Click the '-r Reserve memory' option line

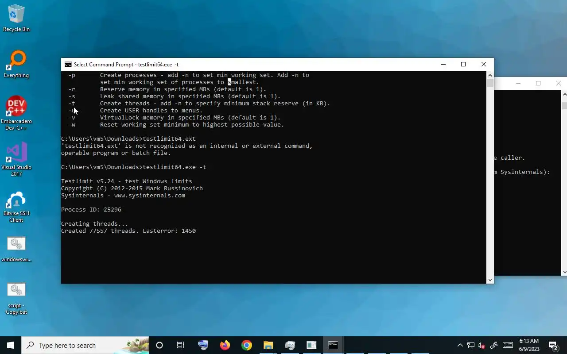point(167,89)
